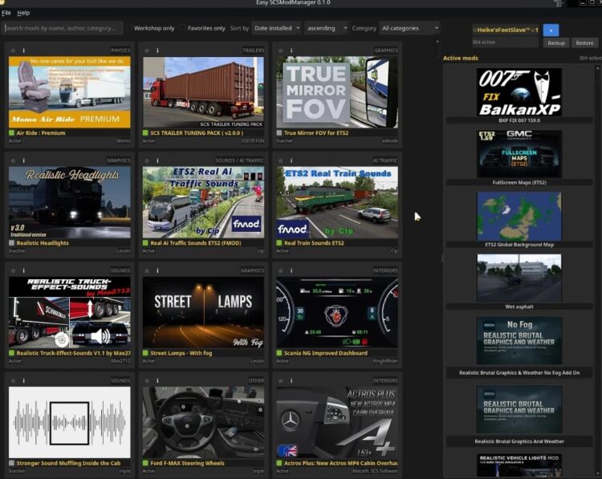The image size is (602, 479).
Task: Open the Date installed sort dropdown
Action: coord(276,28)
